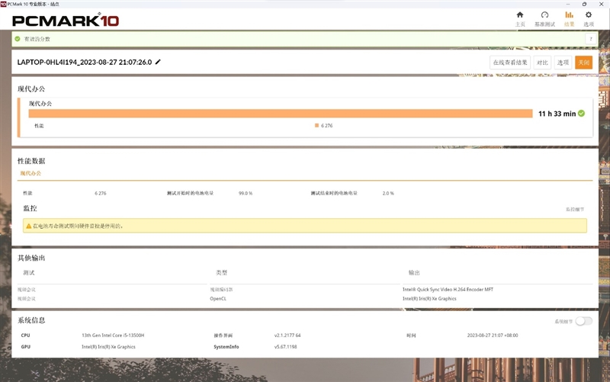This screenshot has height=382, width=610.
Task: Click the PCMark 10 logo
Action: 65,20
